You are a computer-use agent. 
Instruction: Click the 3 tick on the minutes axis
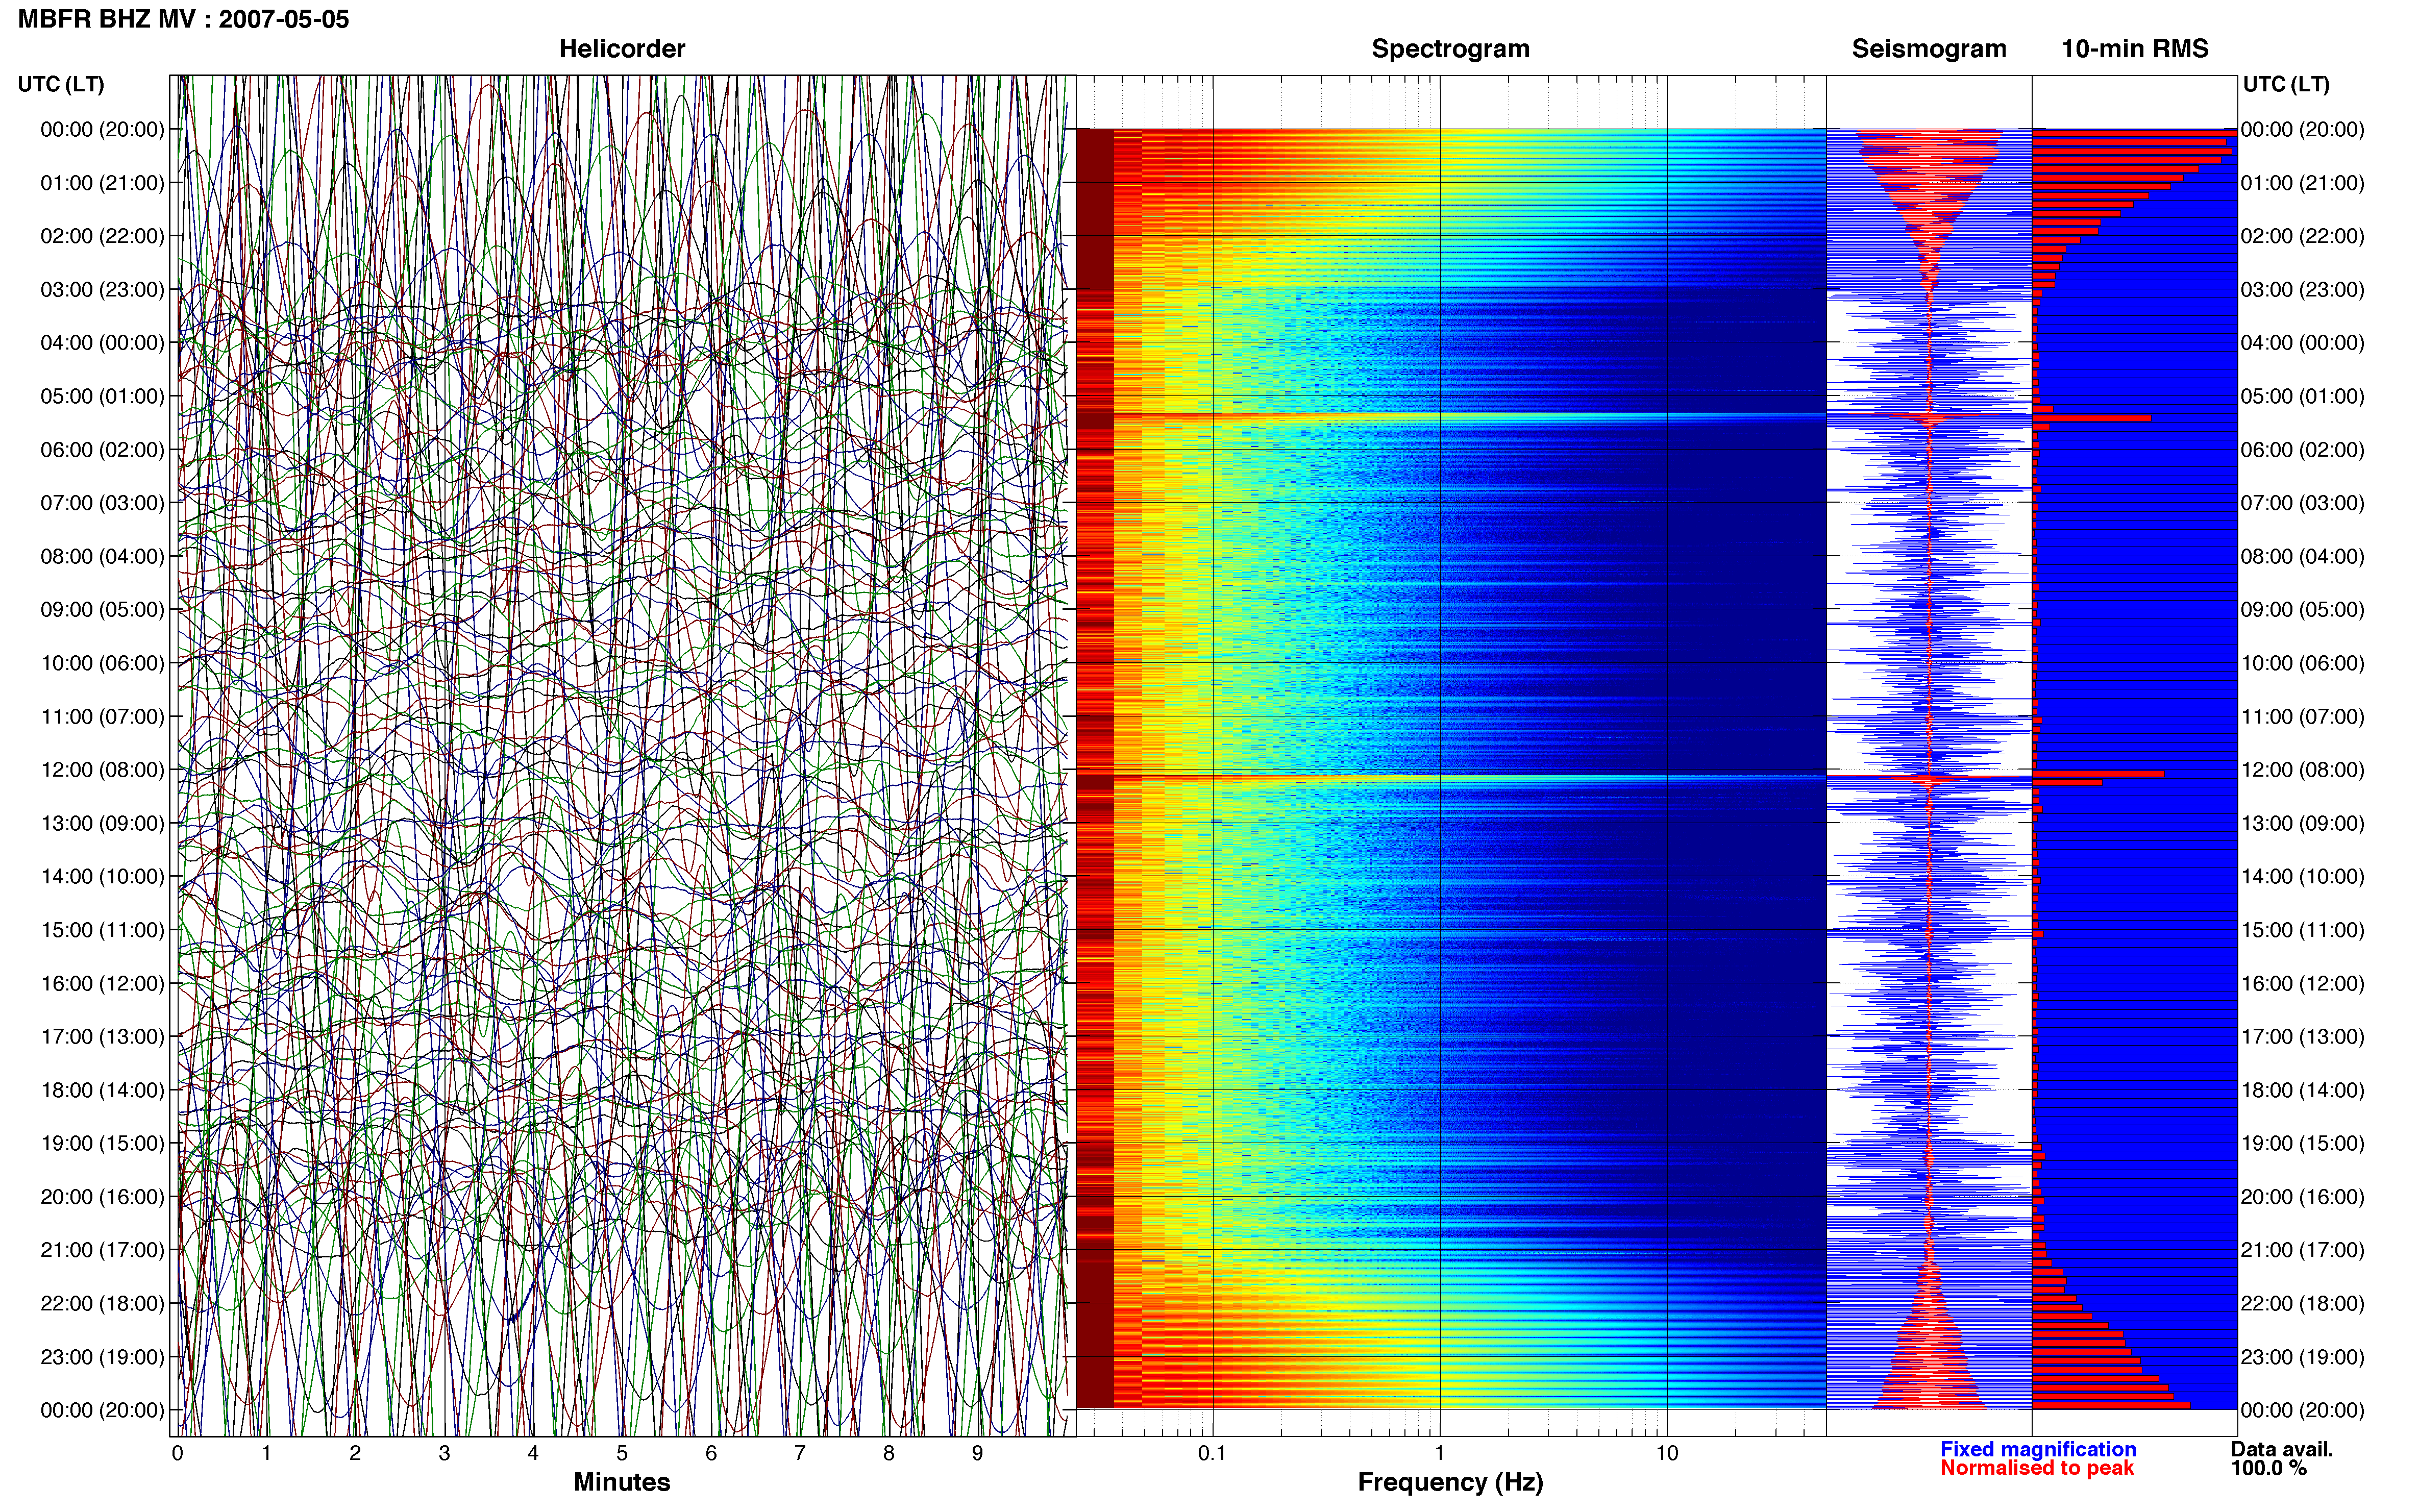444,1453
